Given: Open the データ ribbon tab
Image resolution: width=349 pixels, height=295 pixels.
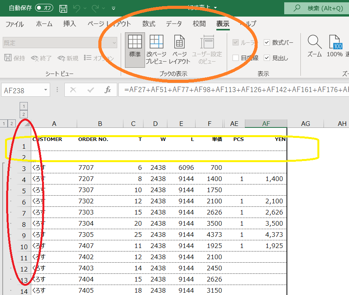Looking at the screenshot, I should 174,24.
